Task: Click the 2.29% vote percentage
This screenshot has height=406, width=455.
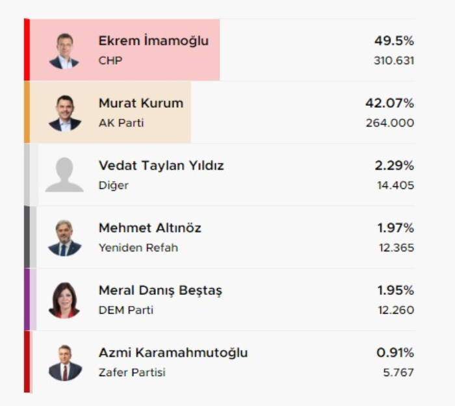Action: (x=394, y=166)
